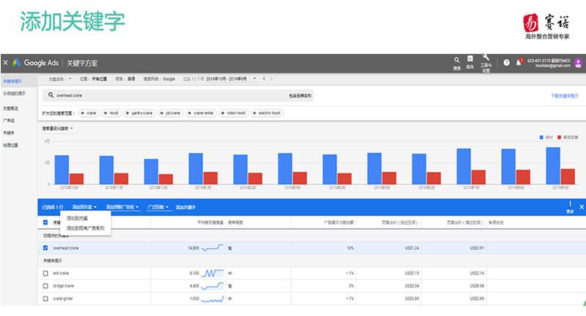Check the notifications bell icon
Screen dimensions: 586x316
pyautogui.click(x=519, y=63)
